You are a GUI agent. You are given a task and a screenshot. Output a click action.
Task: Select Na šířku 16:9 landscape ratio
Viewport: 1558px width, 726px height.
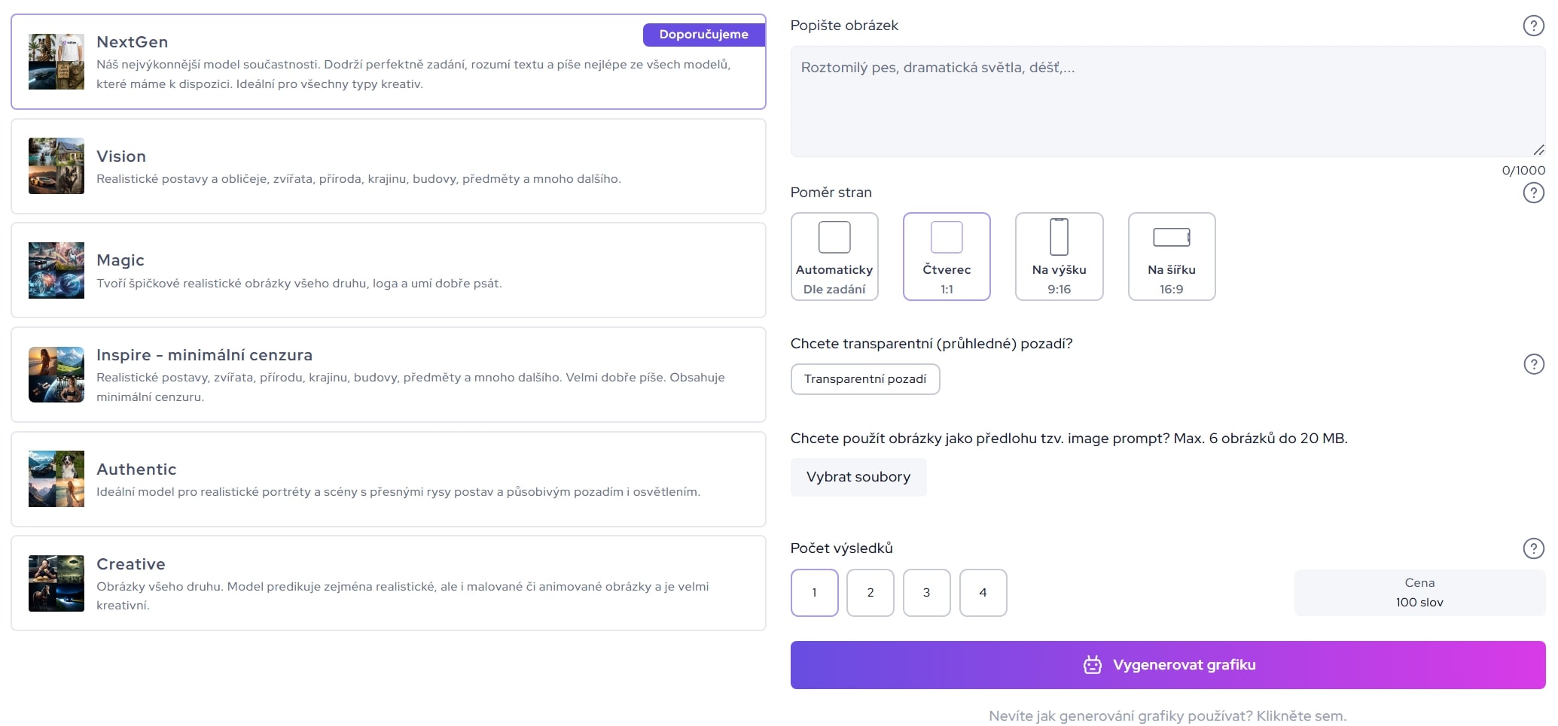tap(1171, 257)
